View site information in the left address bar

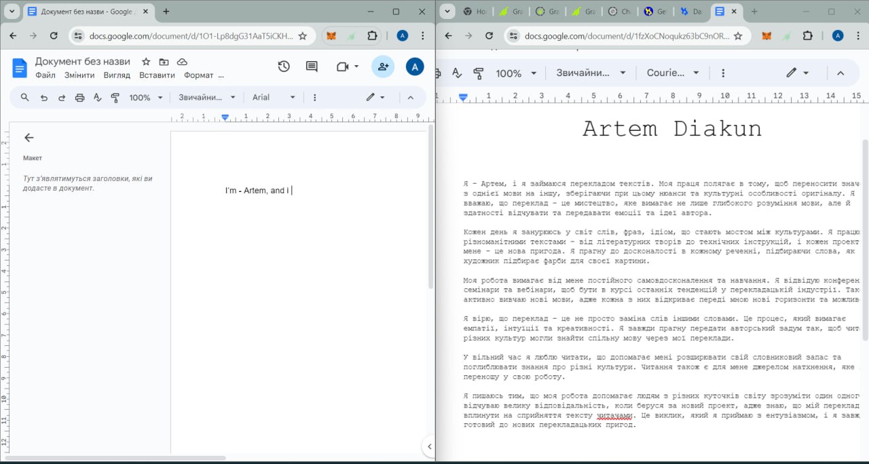(x=78, y=36)
